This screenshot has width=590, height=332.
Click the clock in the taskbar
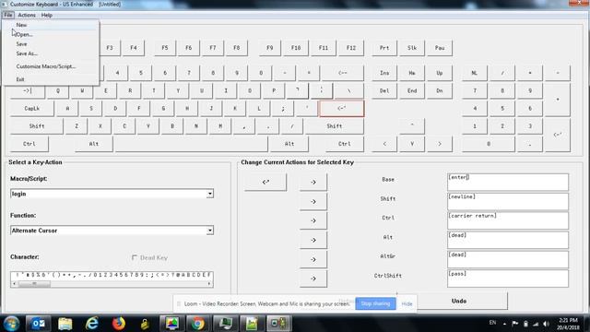(568, 324)
